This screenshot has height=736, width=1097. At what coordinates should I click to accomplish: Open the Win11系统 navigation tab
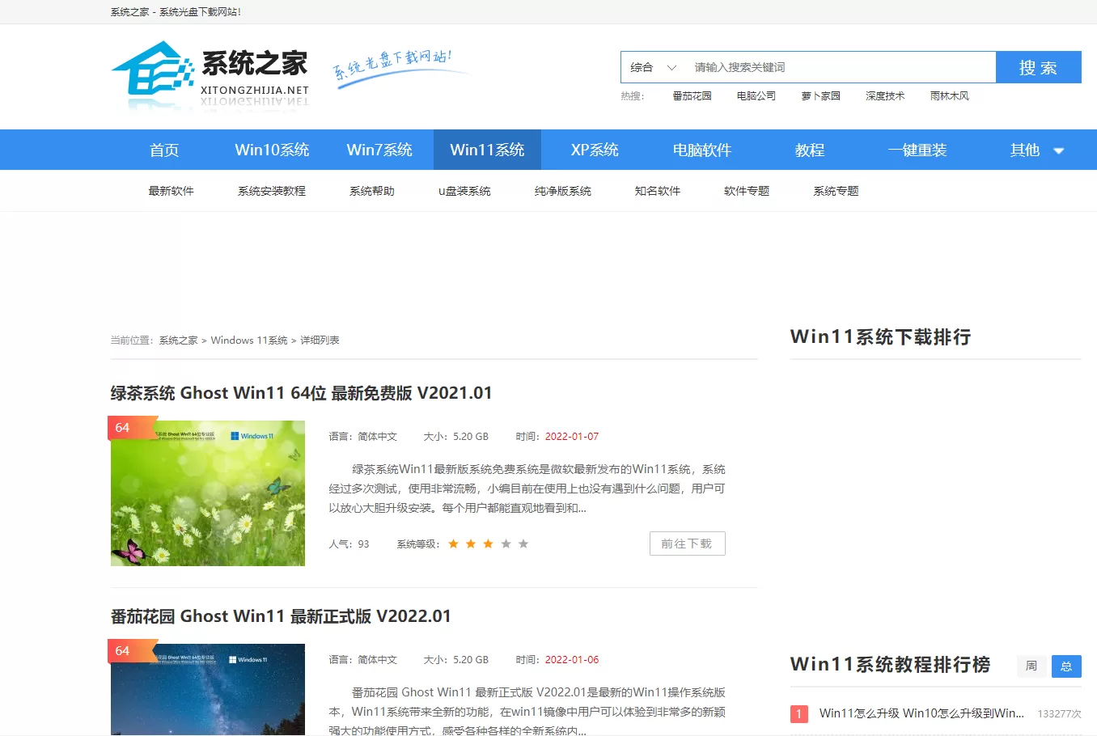click(x=487, y=150)
